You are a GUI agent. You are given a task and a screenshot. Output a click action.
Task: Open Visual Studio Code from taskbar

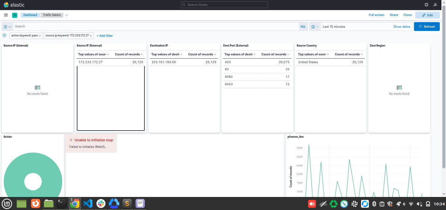tap(88, 204)
